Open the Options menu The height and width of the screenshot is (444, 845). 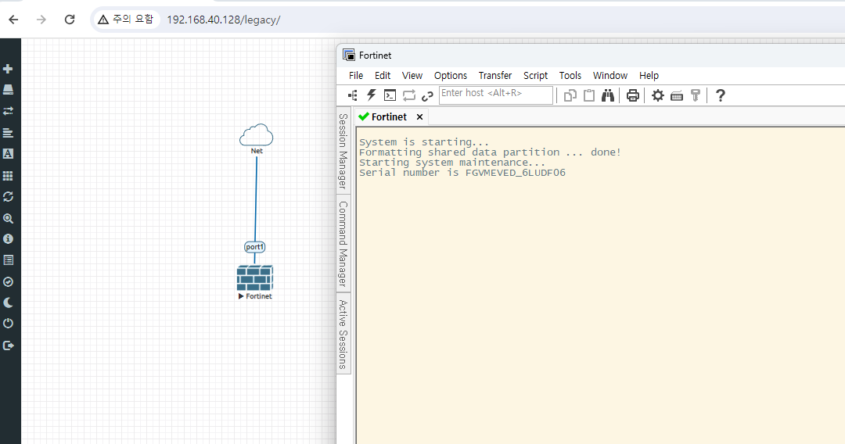point(451,76)
